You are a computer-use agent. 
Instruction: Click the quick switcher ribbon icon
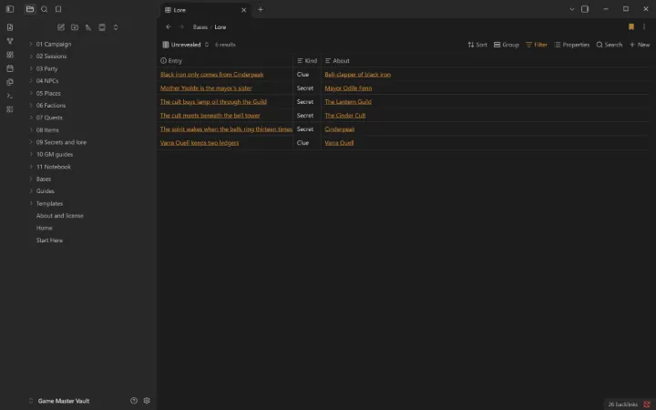[x=10, y=27]
